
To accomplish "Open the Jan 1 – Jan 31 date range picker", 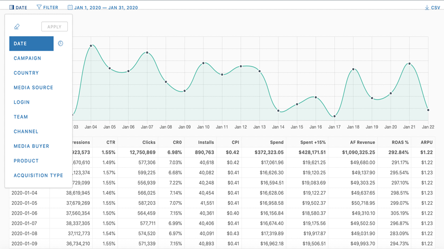I will pyautogui.click(x=106, y=7).
